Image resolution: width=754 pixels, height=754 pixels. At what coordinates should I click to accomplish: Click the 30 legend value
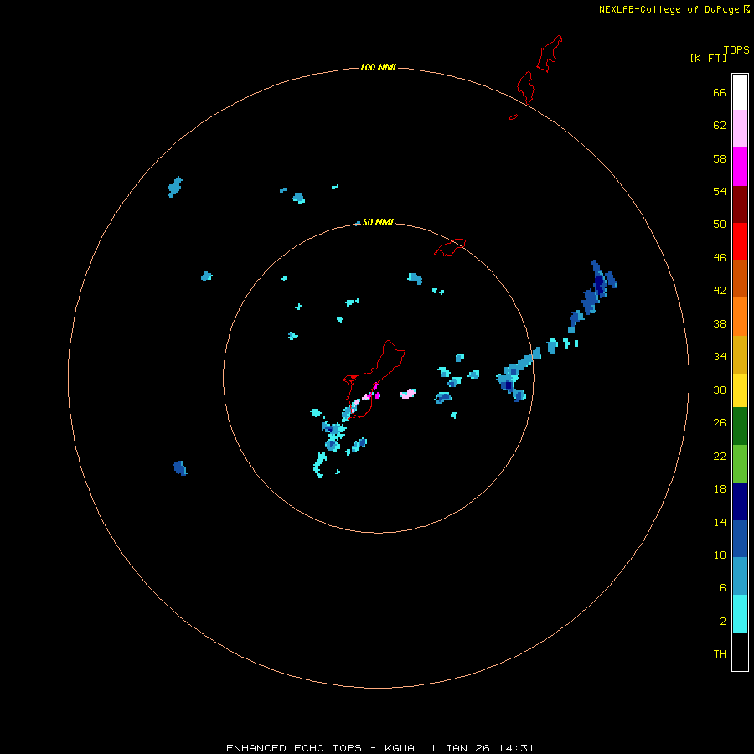tap(720, 390)
